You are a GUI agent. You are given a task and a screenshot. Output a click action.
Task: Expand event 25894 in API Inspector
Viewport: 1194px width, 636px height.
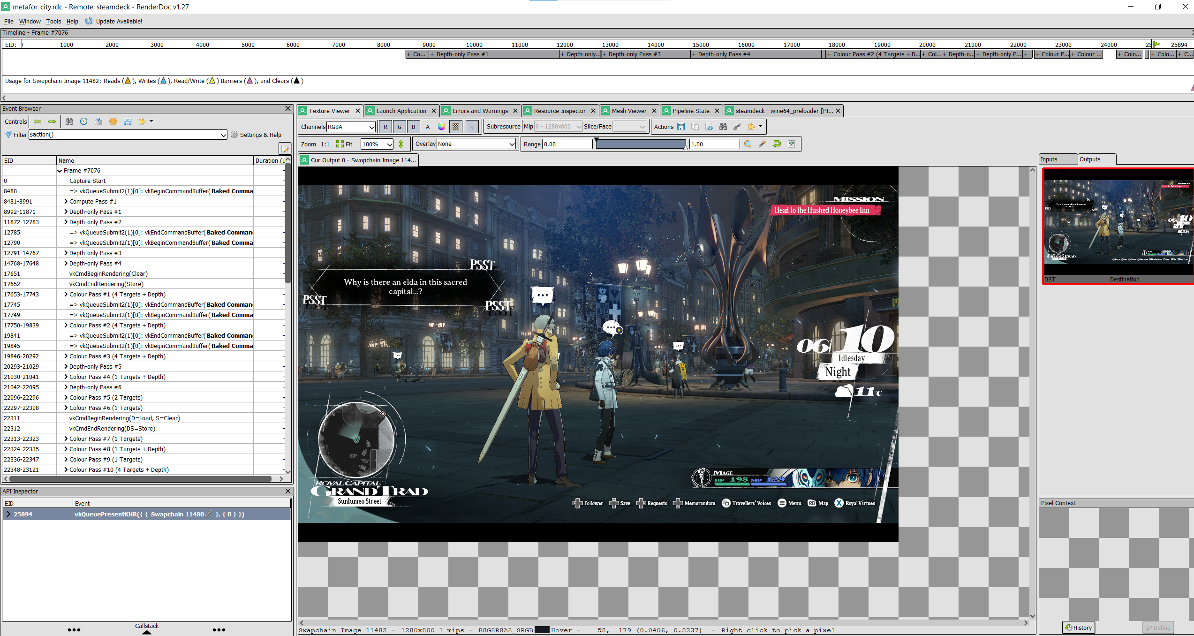(8, 515)
